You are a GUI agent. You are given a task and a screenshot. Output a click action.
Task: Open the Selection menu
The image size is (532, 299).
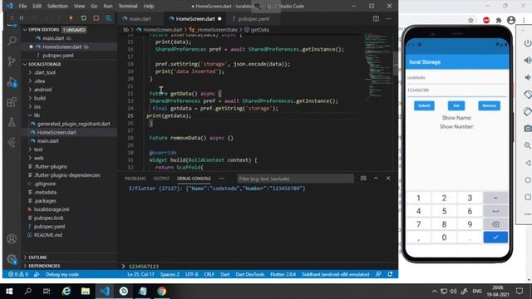tap(57, 6)
